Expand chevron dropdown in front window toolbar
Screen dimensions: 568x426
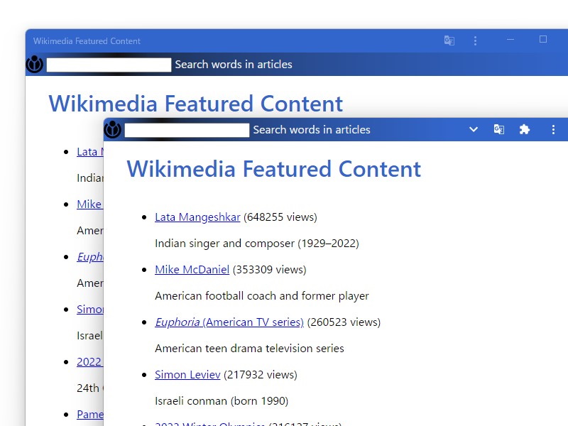(x=474, y=129)
